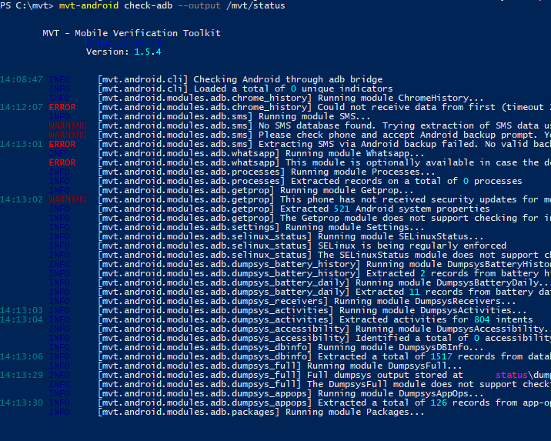Click the PS C:\mvt> prompt

click(27, 5)
